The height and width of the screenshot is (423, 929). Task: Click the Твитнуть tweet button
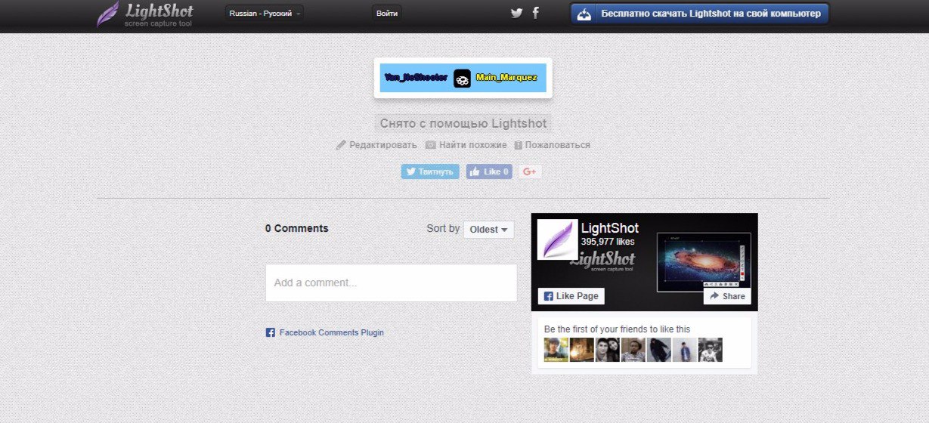430,171
